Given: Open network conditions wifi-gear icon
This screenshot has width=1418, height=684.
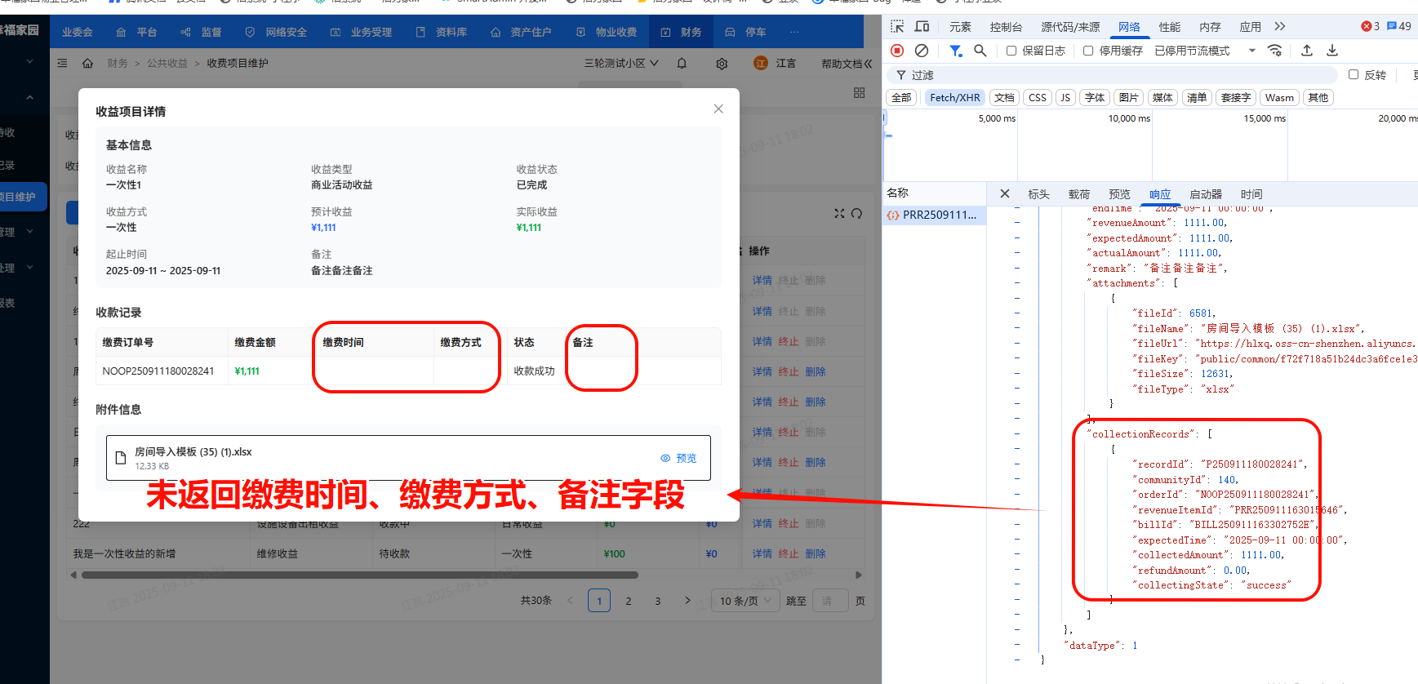Looking at the screenshot, I should click(x=1274, y=51).
